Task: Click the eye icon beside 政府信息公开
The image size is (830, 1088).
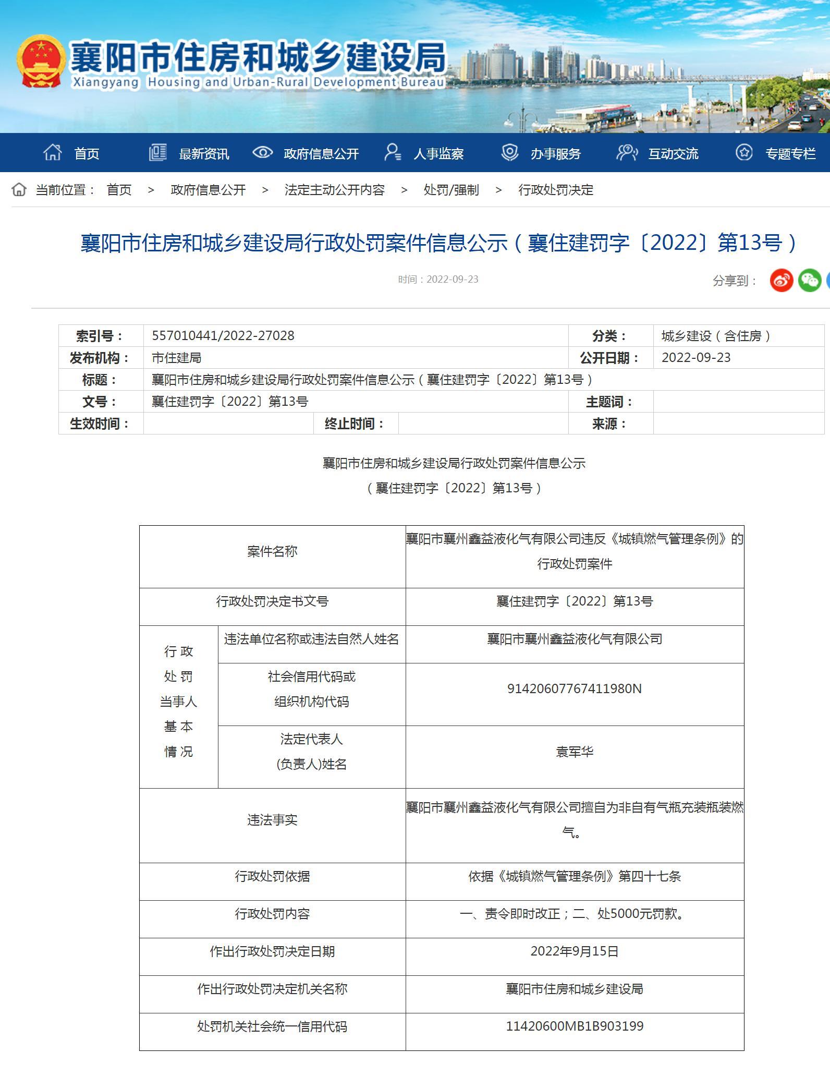Action: point(263,152)
